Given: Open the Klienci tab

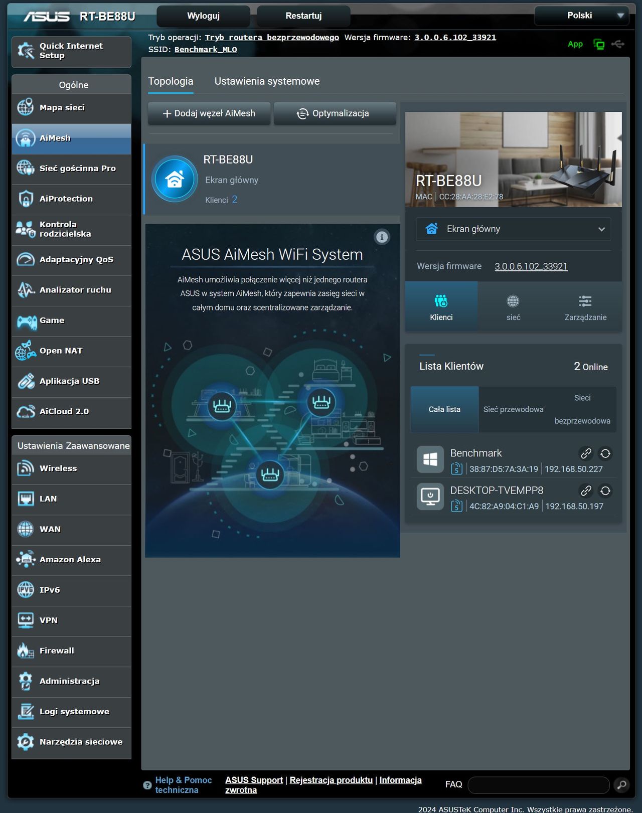Looking at the screenshot, I should click(441, 306).
